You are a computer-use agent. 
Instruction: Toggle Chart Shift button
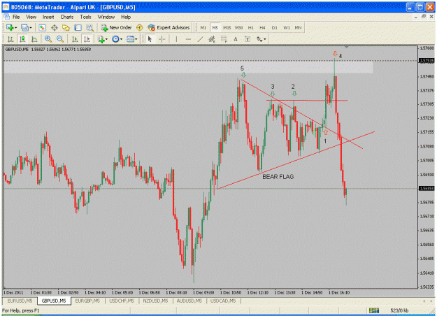[87, 39]
